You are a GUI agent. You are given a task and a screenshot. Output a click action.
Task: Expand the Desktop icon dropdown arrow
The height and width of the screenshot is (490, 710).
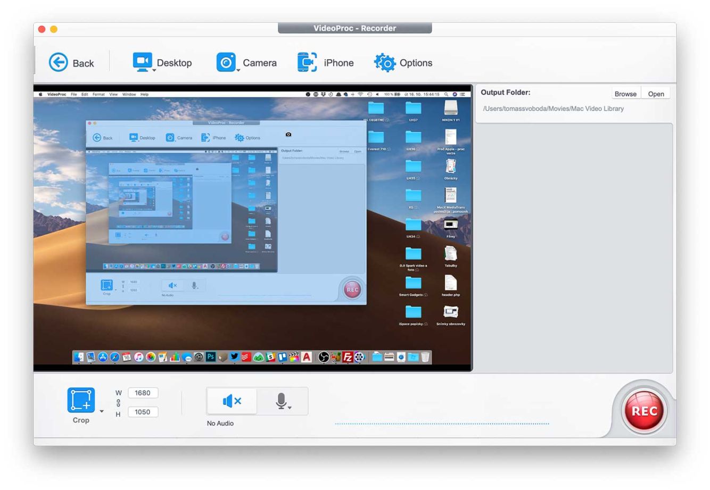[x=154, y=70]
